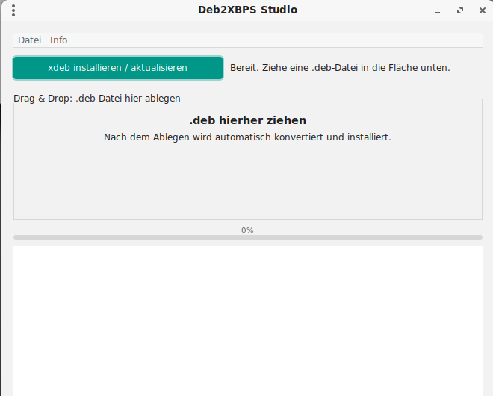
Task: Maximize the Deb2XBPS Studio window
Action: coord(459,11)
